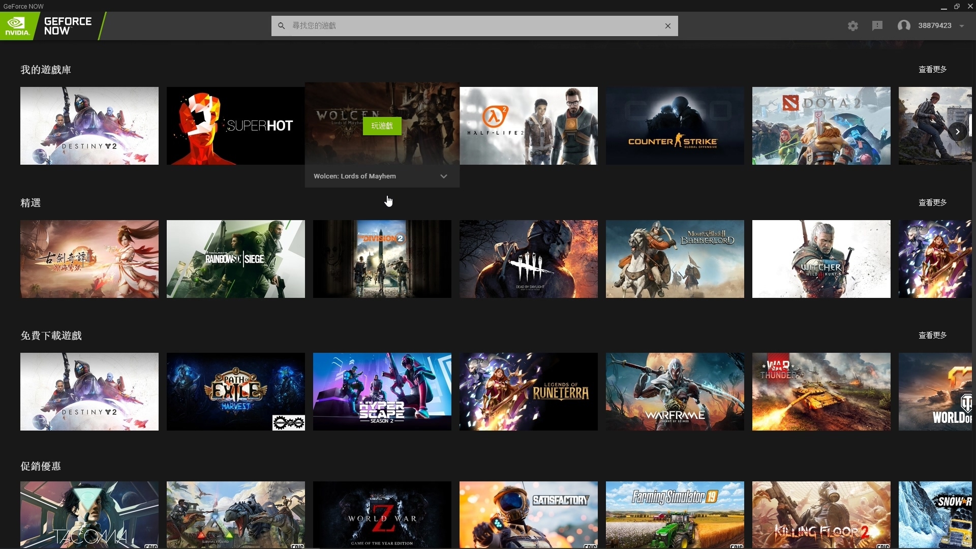Select the Farming Simulator 19 tile
976x549 pixels.
pyautogui.click(x=675, y=515)
